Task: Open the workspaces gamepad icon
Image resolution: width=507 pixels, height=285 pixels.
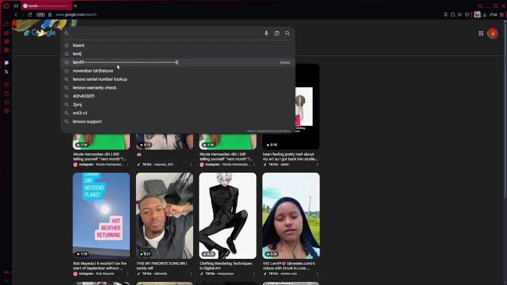Action: 16,6
